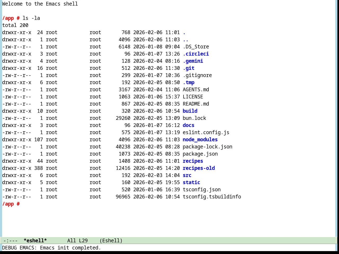Click the static directory name
The height and width of the screenshot is (254, 339).
point(191,182)
